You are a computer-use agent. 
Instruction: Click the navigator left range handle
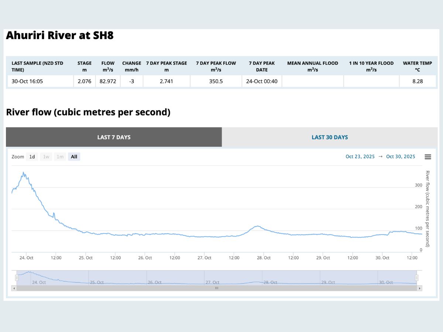coord(17,278)
